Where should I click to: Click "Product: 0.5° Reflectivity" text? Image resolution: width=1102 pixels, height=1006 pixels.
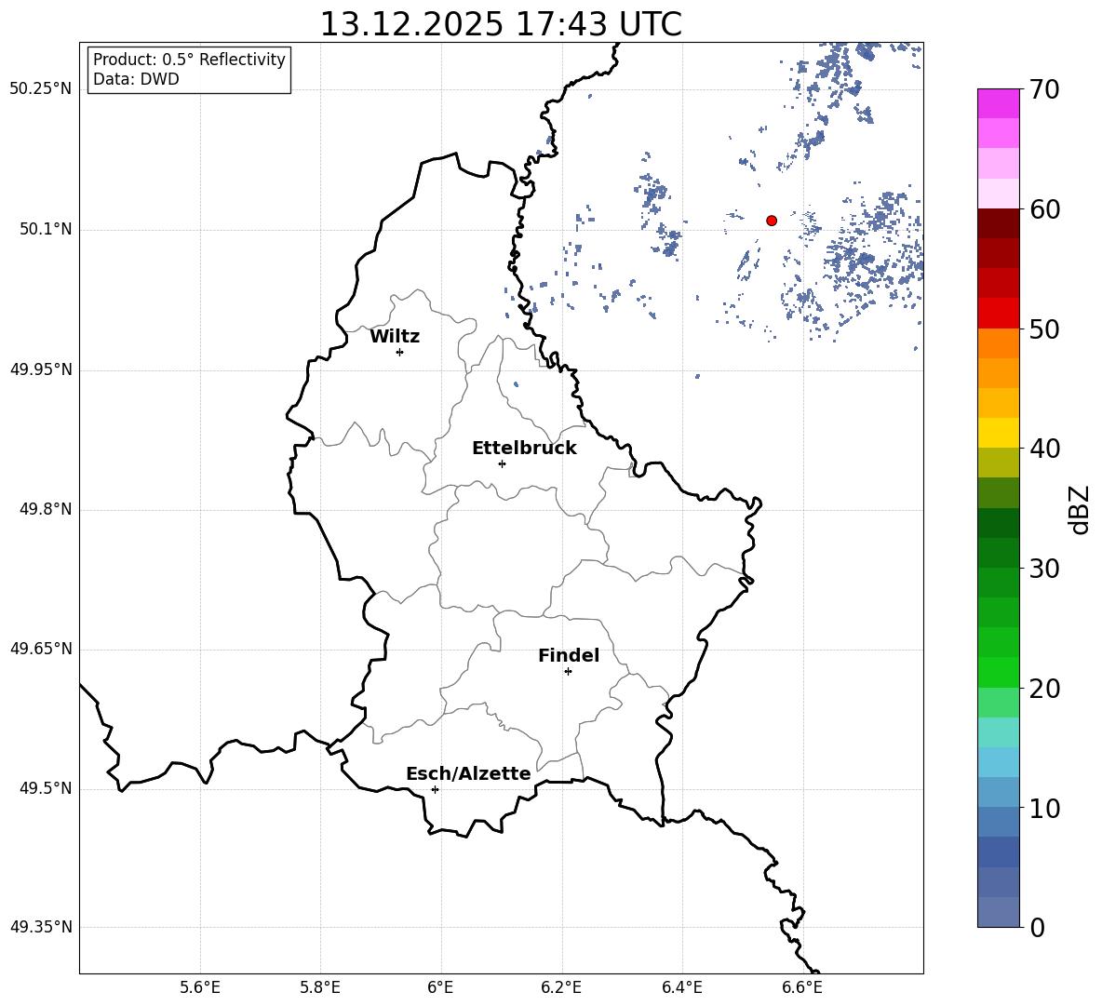(x=189, y=59)
